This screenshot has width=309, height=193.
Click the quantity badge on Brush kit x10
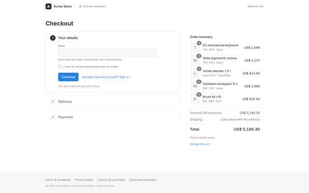coord(199,95)
